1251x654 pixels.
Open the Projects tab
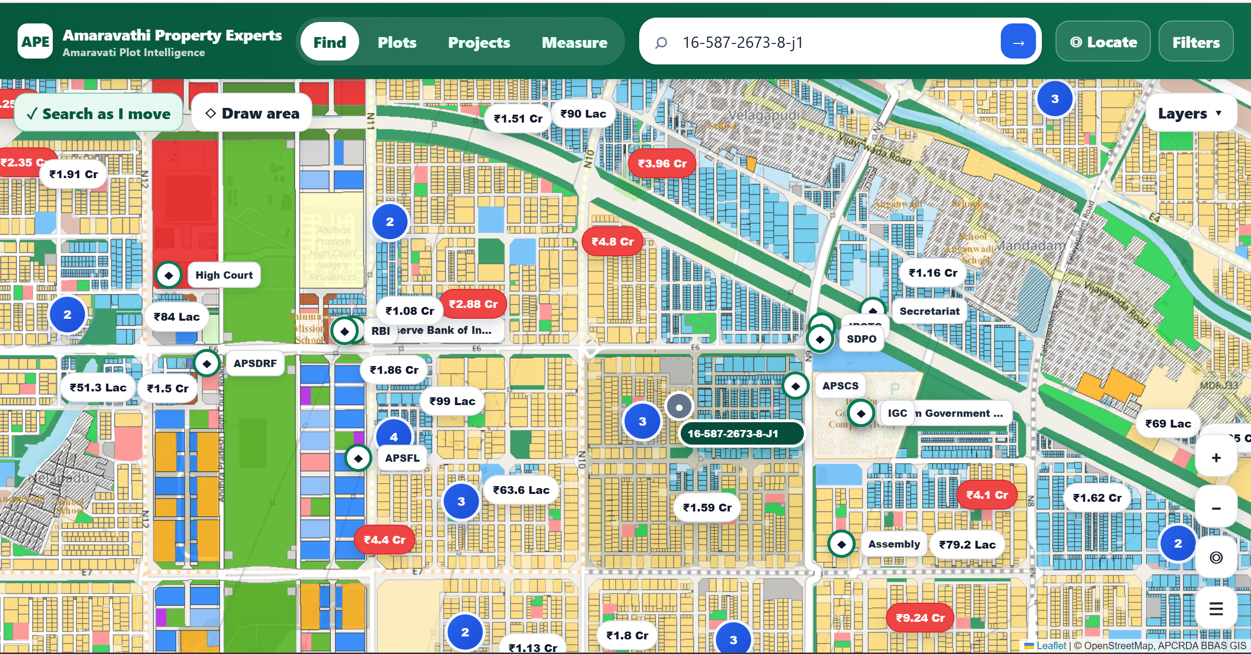click(479, 42)
